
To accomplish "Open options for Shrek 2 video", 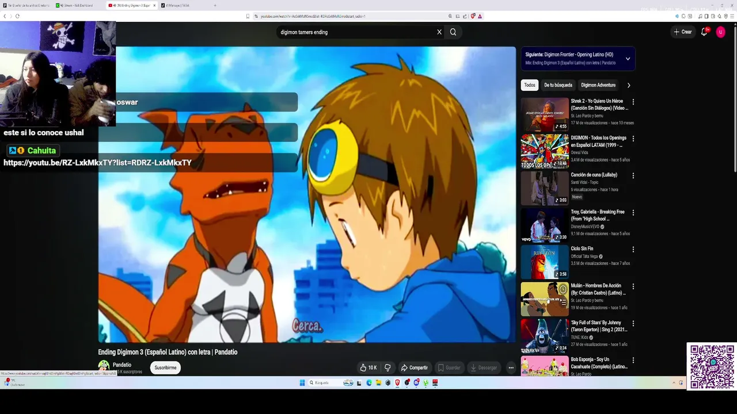I will point(633,102).
